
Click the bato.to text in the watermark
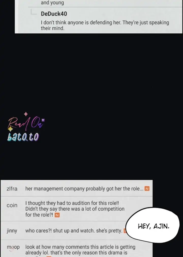click(x=23, y=137)
